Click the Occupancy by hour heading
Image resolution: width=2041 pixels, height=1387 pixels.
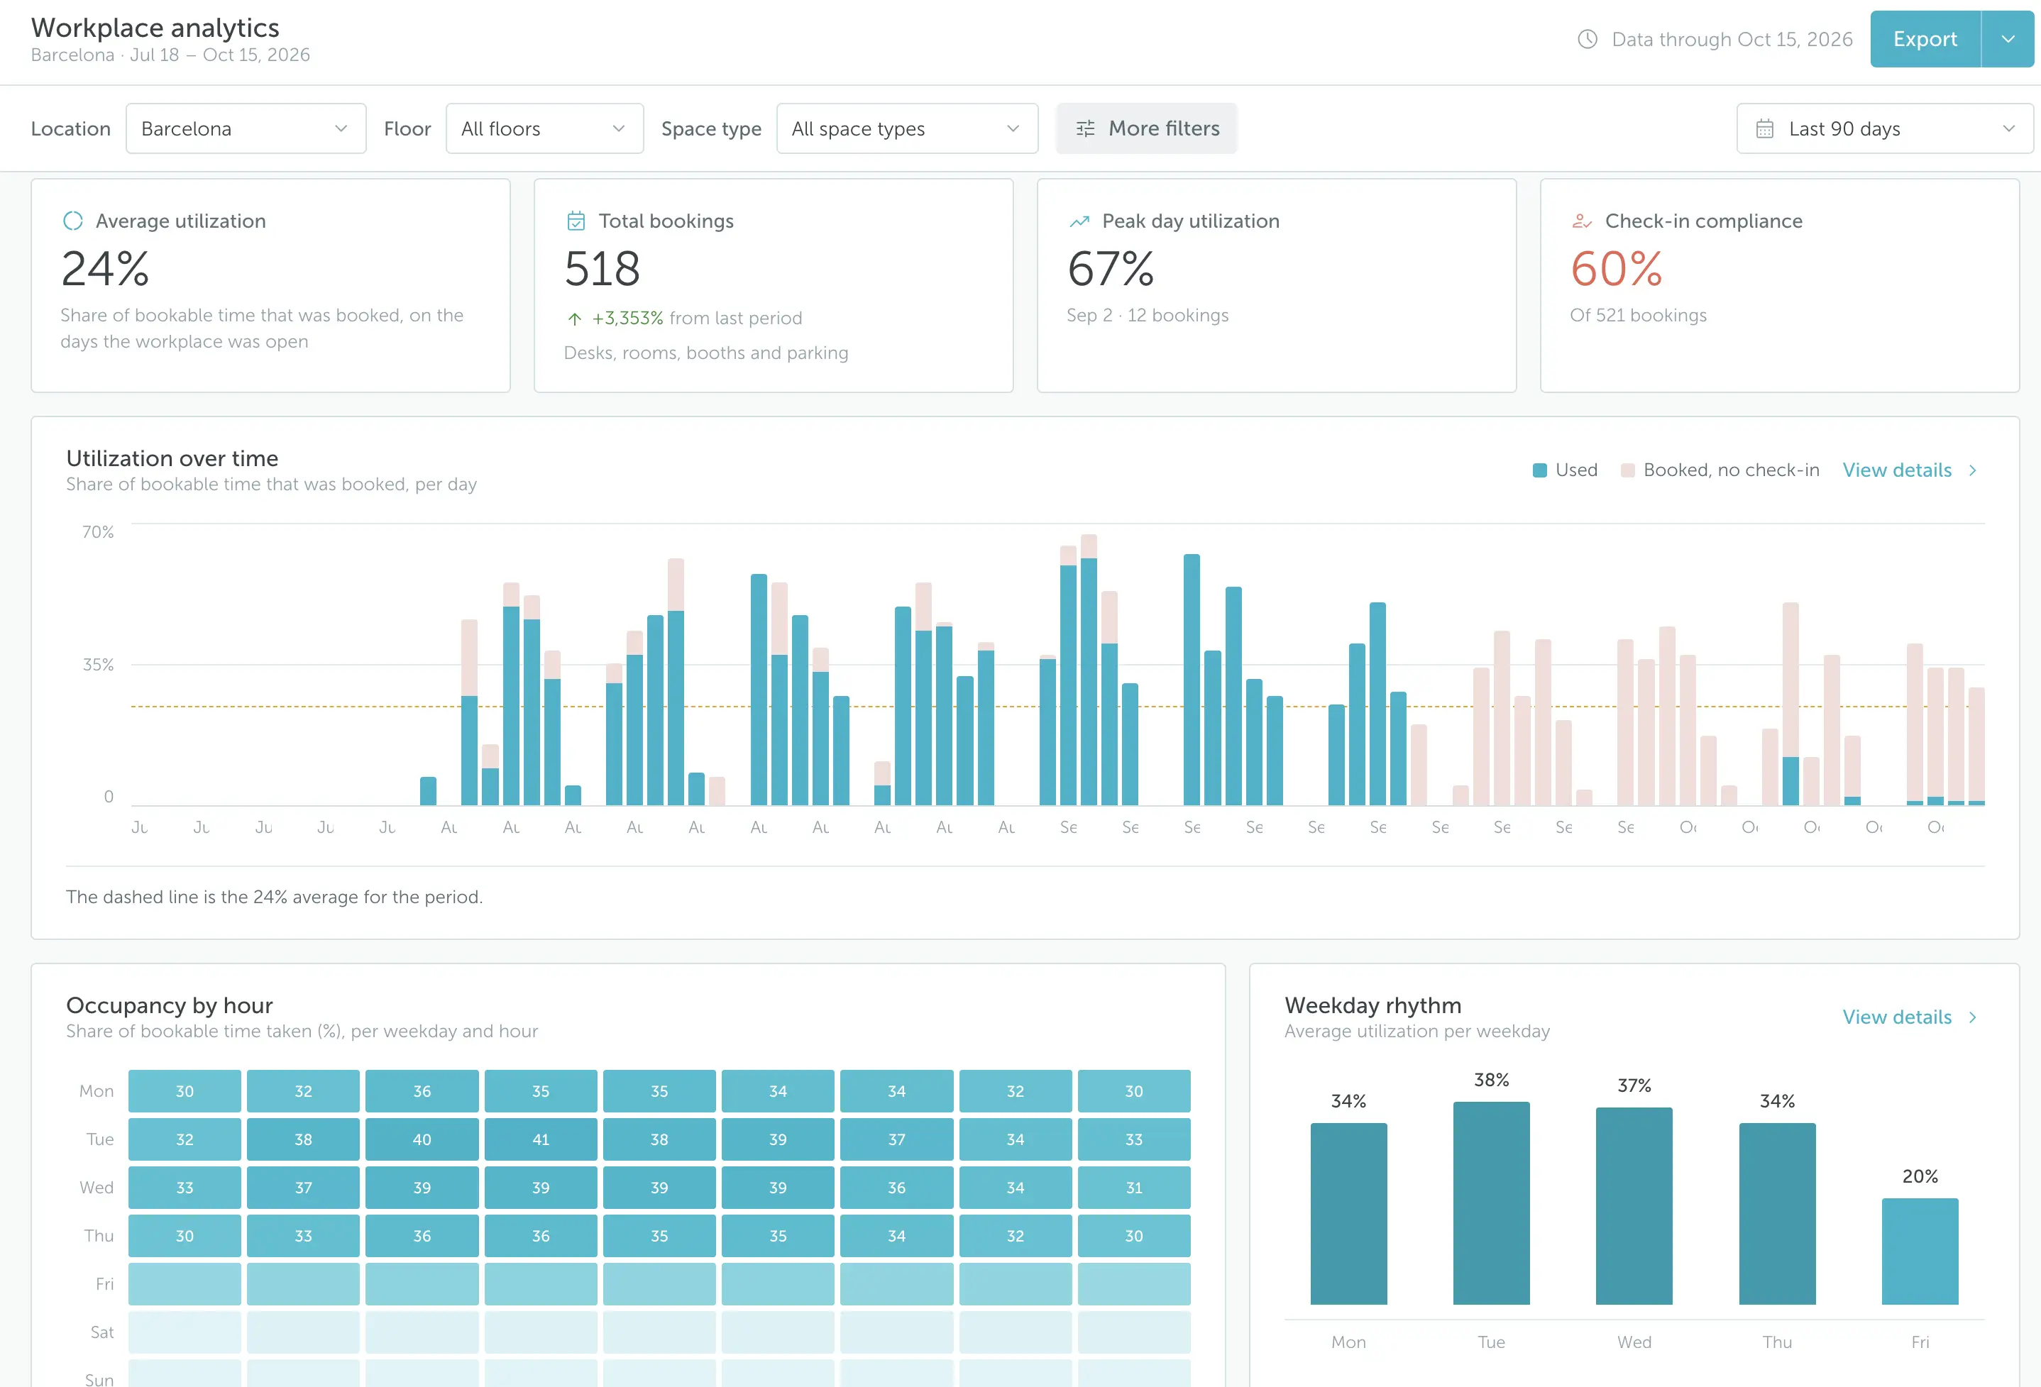point(170,1006)
